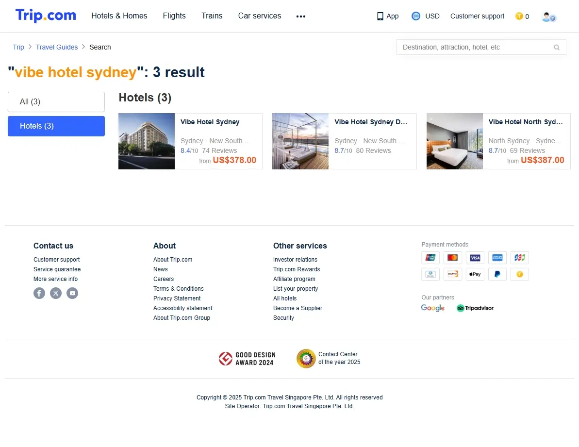The height and width of the screenshot is (447, 579).
Task: Click the American Express payment icon
Action: click(497, 258)
